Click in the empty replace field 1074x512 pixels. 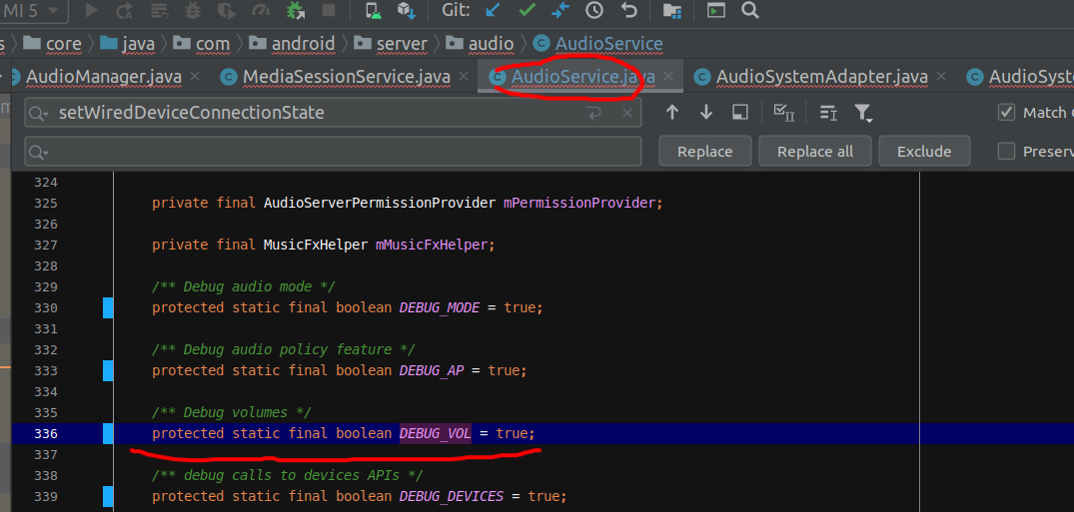[x=333, y=152]
